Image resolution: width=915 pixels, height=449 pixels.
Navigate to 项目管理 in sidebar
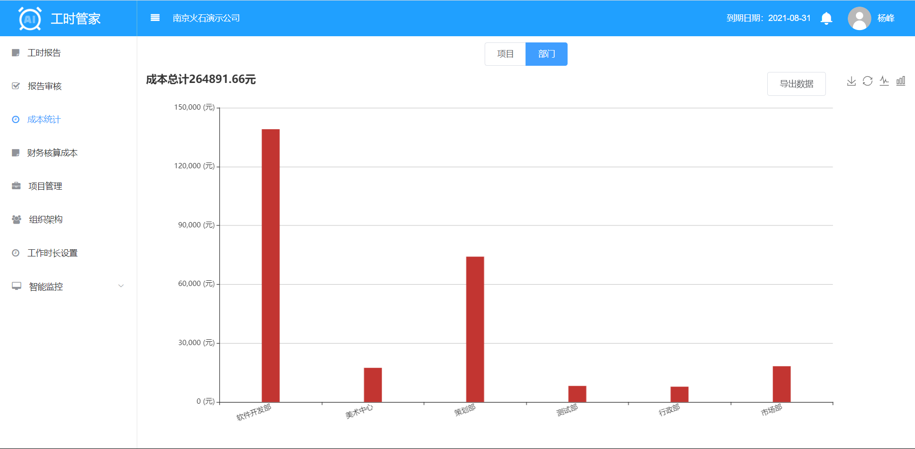tap(45, 186)
